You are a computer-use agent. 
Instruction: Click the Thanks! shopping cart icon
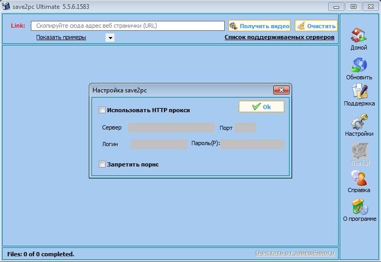pyautogui.click(x=360, y=151)
